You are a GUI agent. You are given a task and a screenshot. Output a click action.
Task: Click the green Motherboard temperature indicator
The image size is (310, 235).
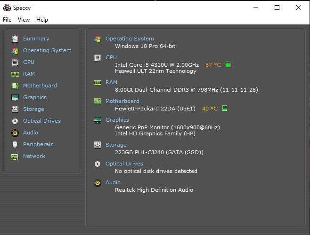pyautogui.click(x=225, y=108)
